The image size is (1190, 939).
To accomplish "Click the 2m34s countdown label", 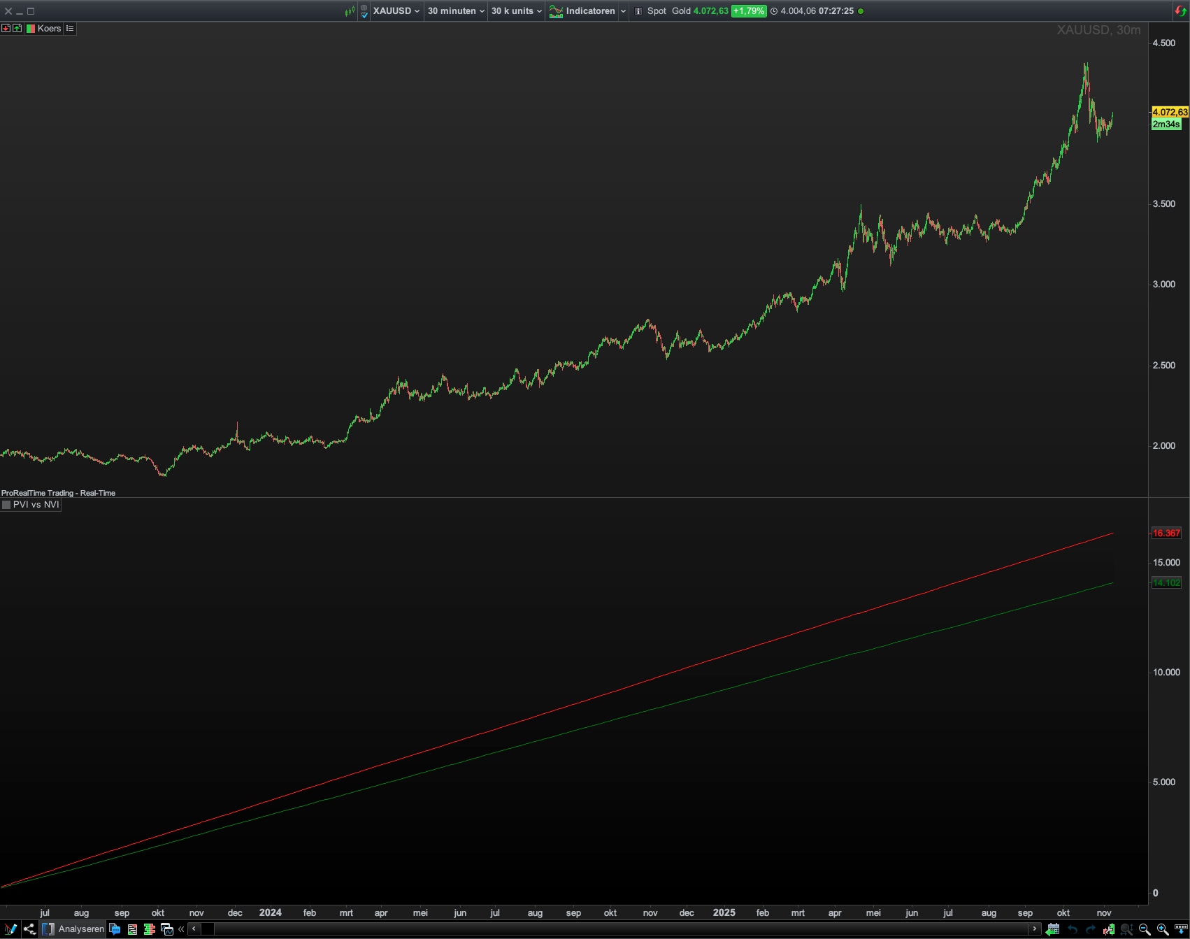I will (x=1166, y=124).
